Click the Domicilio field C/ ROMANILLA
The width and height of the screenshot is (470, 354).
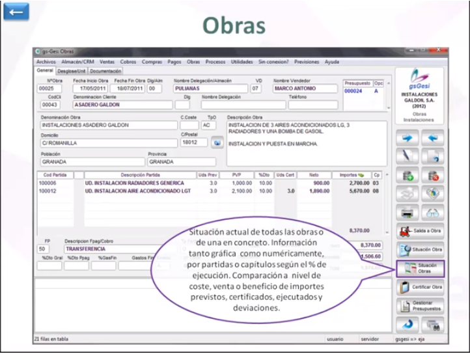[x=109, y=143]
